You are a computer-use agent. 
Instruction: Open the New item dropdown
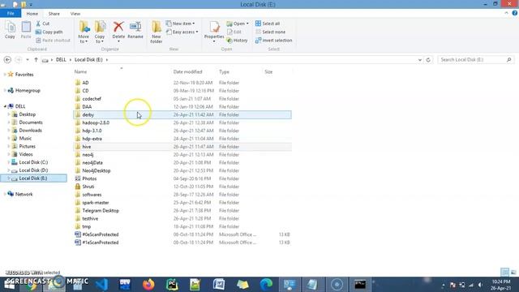pos(180,24)
